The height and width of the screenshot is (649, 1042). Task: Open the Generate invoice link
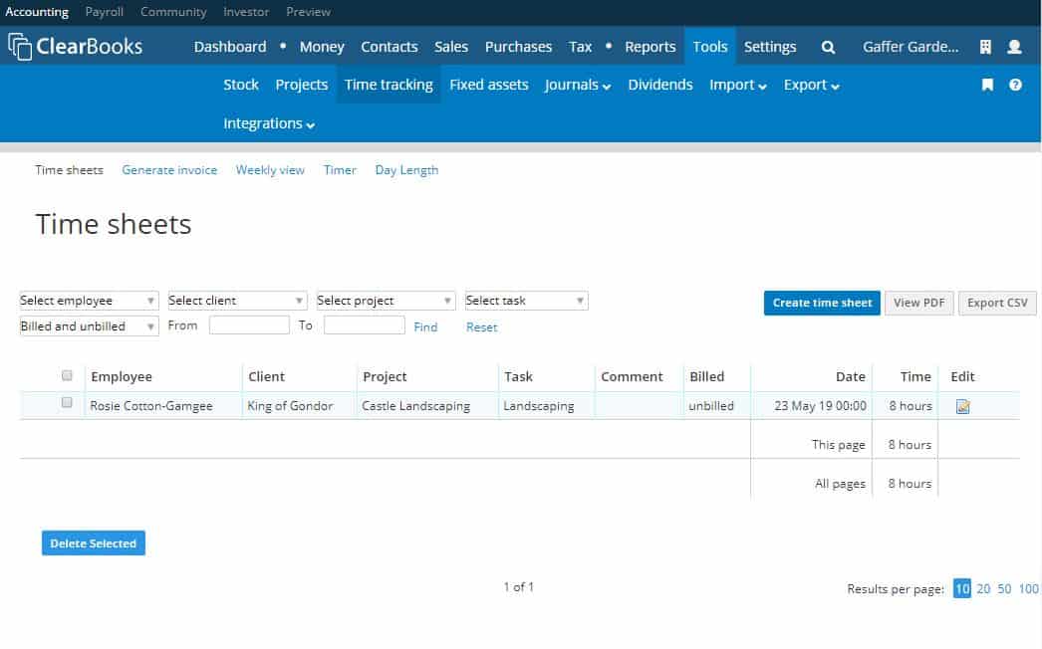pyautogui.click(x=169, y=170)
